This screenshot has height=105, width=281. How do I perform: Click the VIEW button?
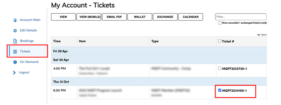(x=63, y=17)
